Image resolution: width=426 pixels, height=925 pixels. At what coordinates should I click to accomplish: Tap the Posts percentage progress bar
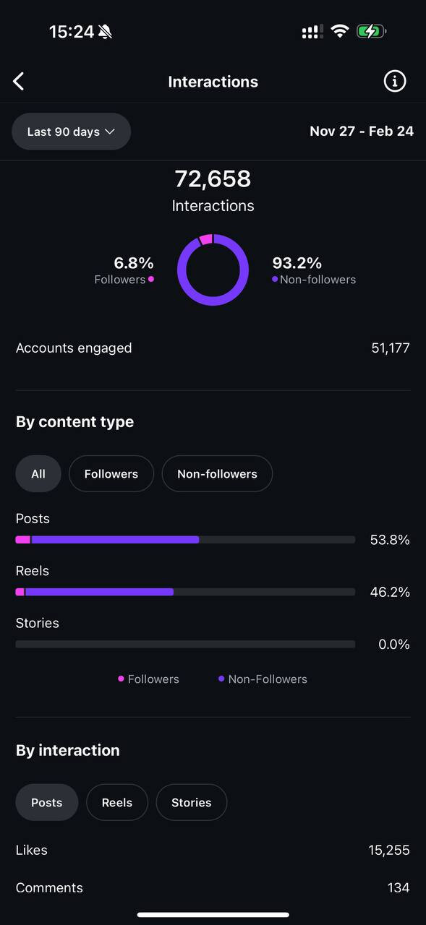pos(185,540)
